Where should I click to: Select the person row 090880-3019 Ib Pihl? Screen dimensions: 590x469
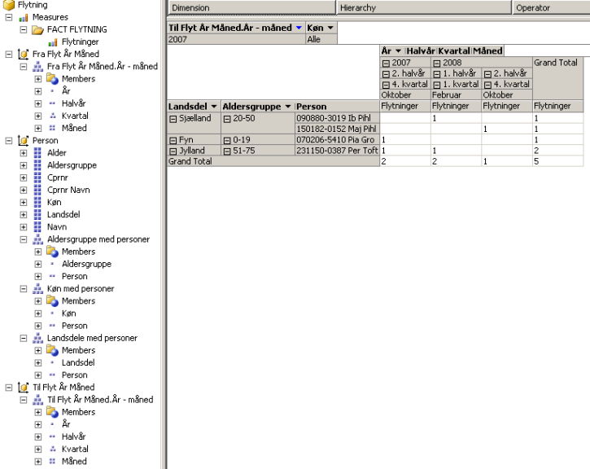coord(337,118)
